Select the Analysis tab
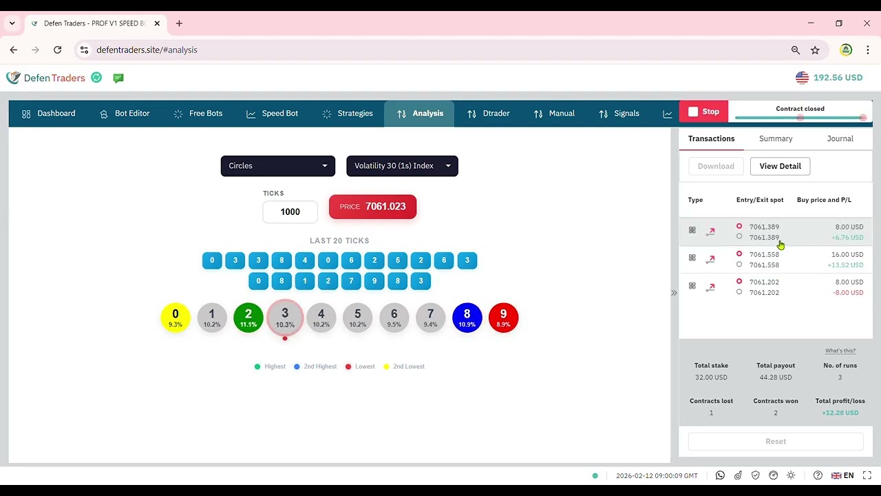The image size is (881, 496). 419,114
